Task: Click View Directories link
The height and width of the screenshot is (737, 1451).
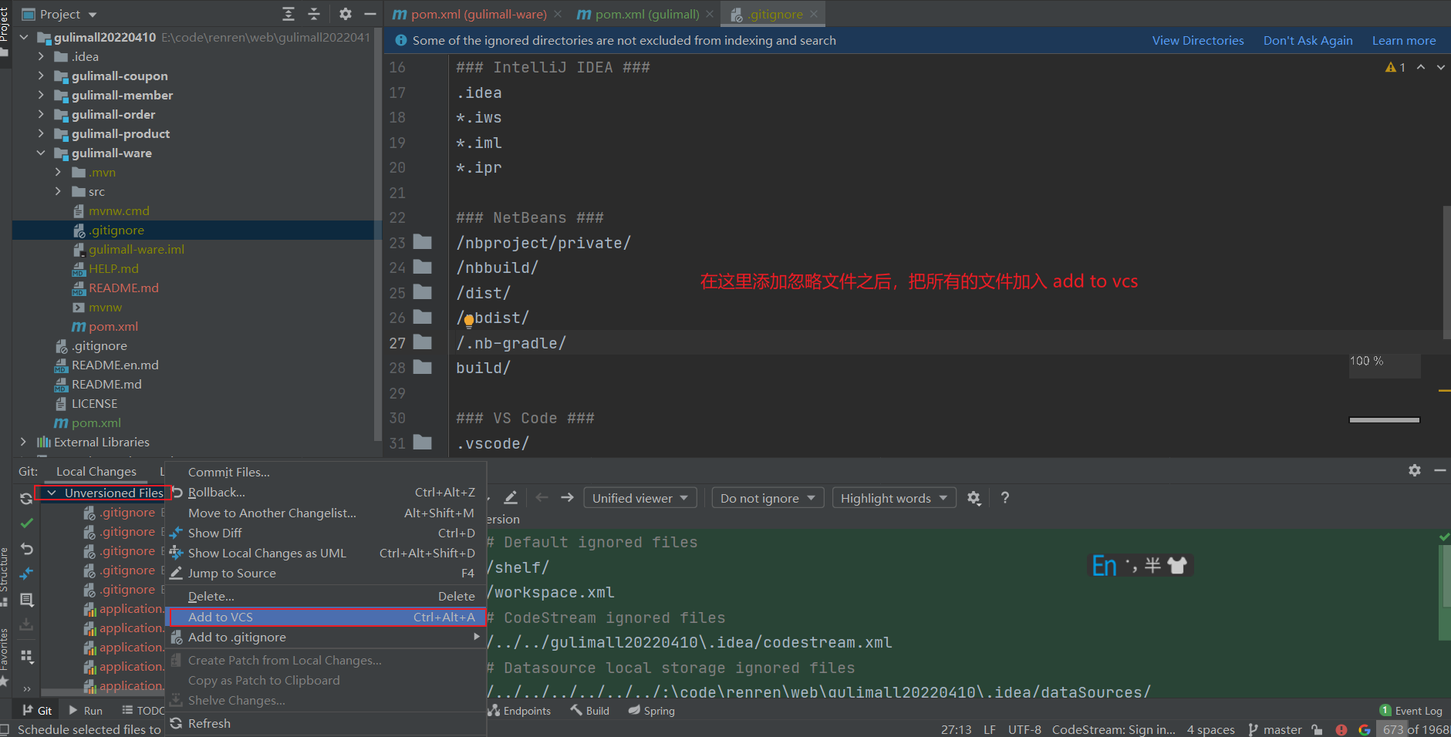Action: 1197,40
